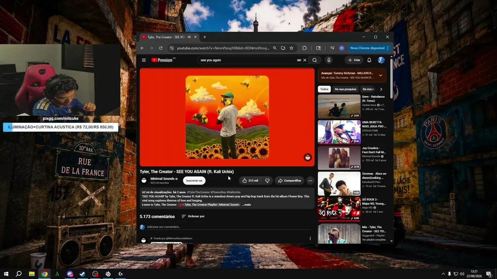Start voice search with microphone

pyautogui.click(x=328, y=60)
